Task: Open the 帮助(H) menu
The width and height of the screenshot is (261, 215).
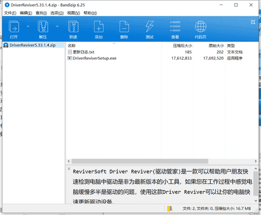Action: pos(90,13)
